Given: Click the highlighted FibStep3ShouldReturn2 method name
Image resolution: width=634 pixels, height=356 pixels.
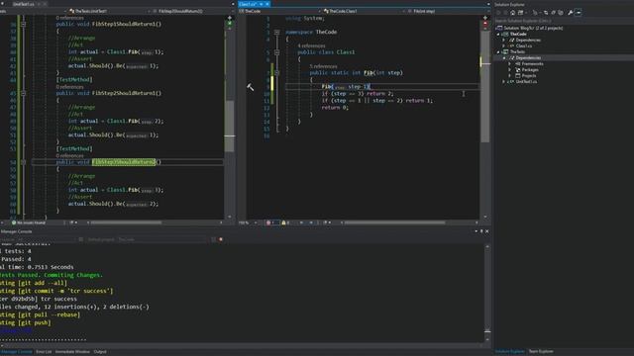Looking at the screenshot, I should (123, 162).
